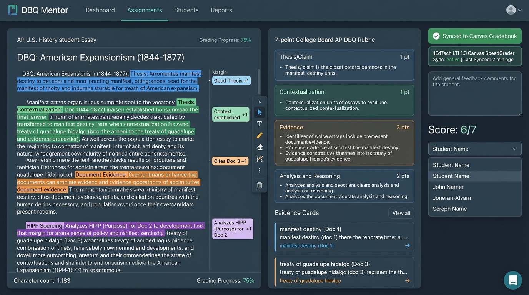The image size is (529, 295).
Task: Choose John Namer from the list
Action: 475,187
